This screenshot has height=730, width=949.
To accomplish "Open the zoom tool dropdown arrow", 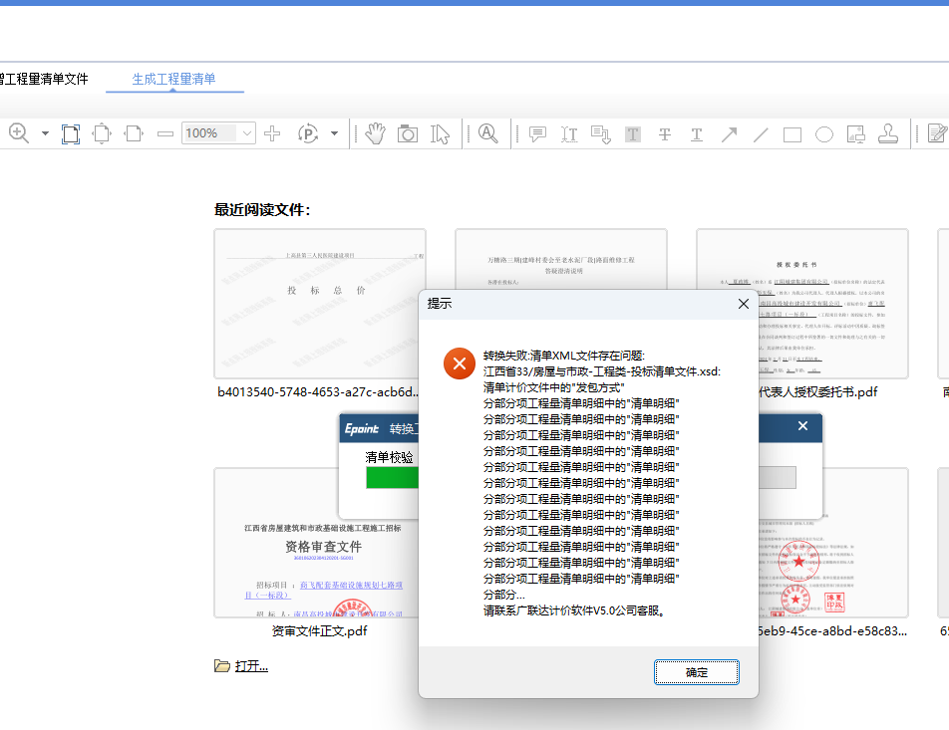I will pos(45,133).
